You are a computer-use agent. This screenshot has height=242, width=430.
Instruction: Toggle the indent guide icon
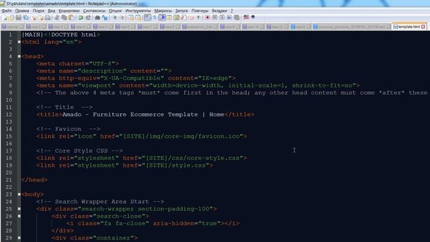click(x=162, y=18)
